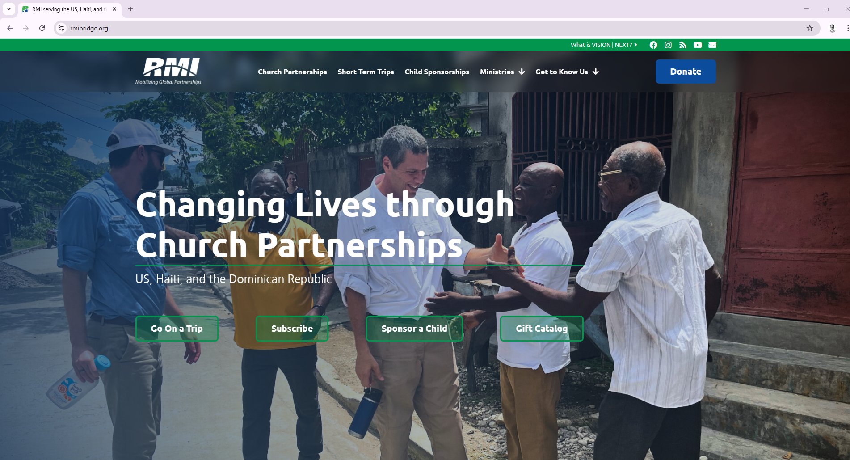Click the blue Donate button
Image resolution: width=850 pixels, height=460 pixels.
tap(686, 72)
